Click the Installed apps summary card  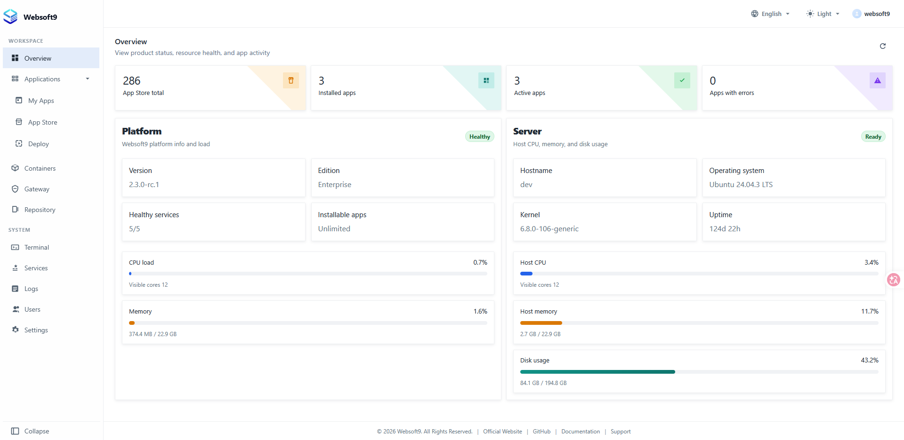(406, 88)
